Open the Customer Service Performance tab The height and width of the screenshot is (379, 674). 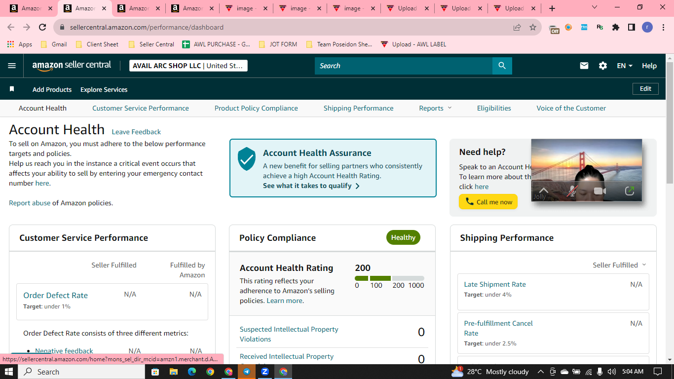[x=141, y=108]
